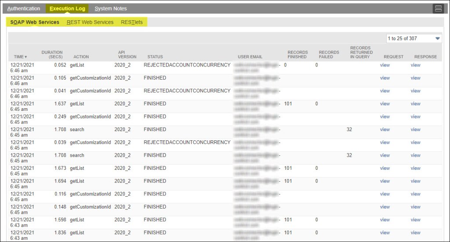Click the Action column header

[81, 57]
